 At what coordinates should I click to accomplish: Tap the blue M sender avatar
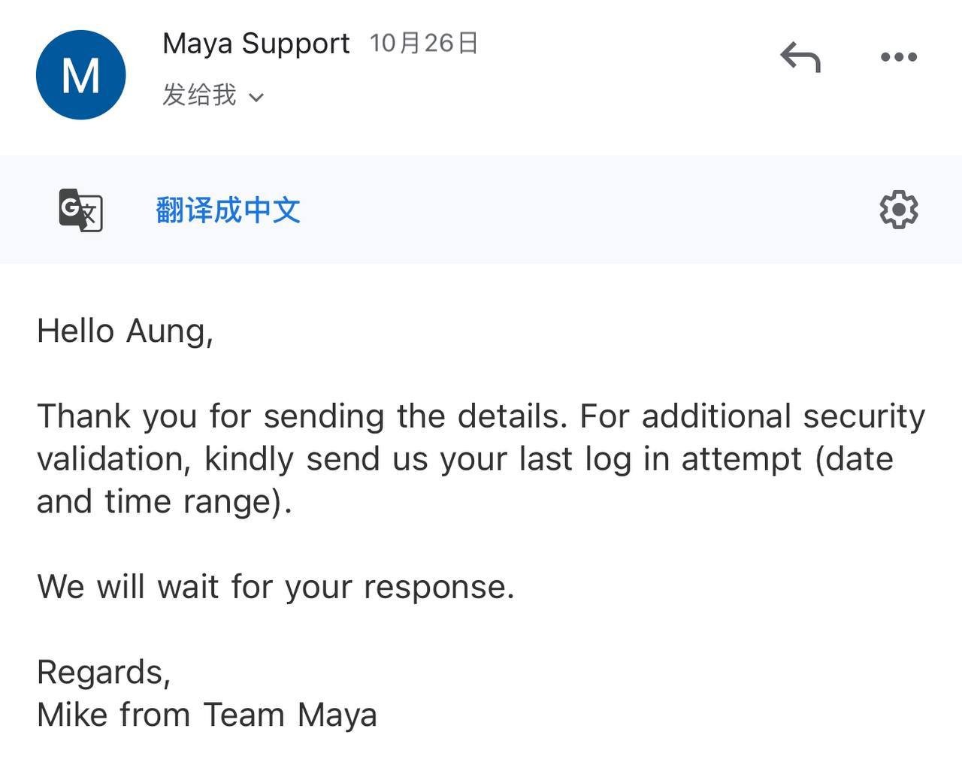[x=80, y=74]
